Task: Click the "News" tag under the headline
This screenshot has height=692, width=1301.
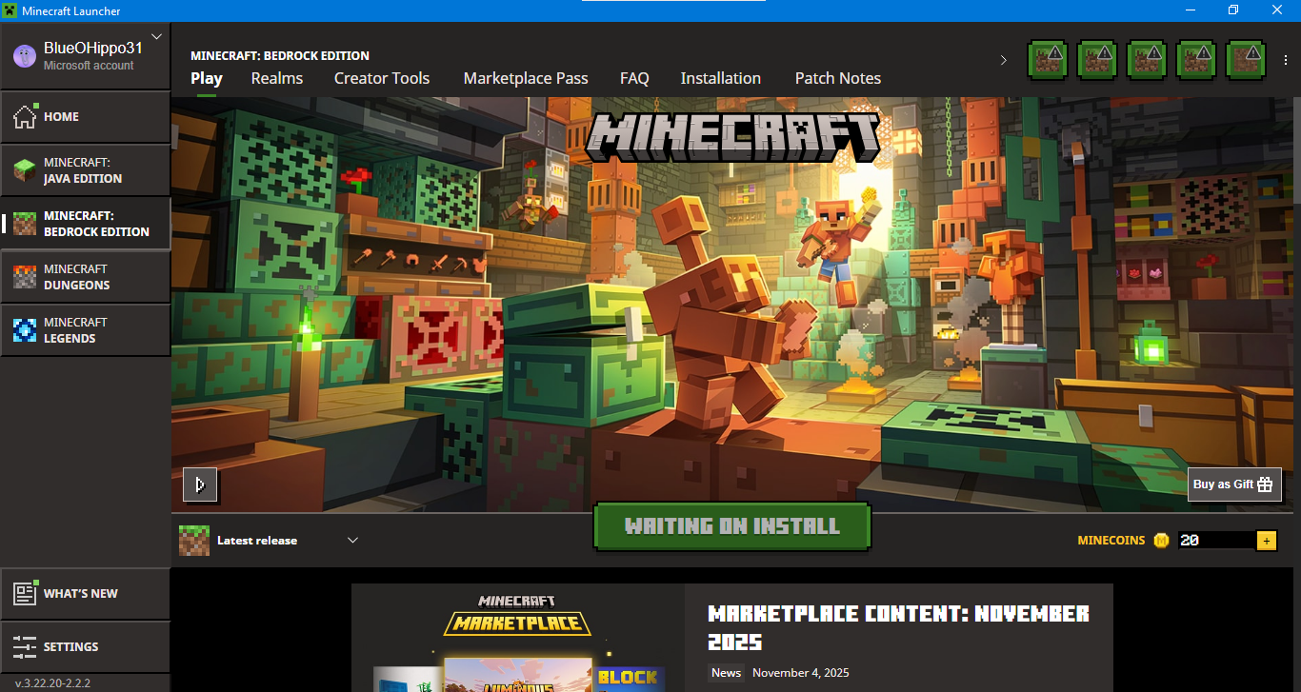Action: pyautogui.click(x=726, y=673)
